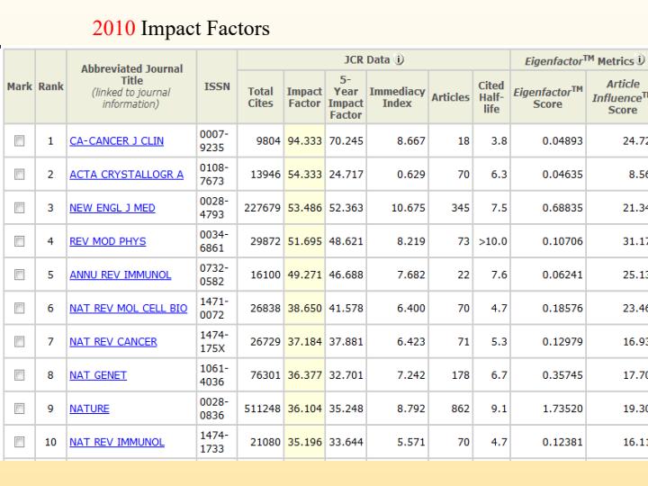
Task: Click the Articles column header
Action: click(x=451, y=97)
